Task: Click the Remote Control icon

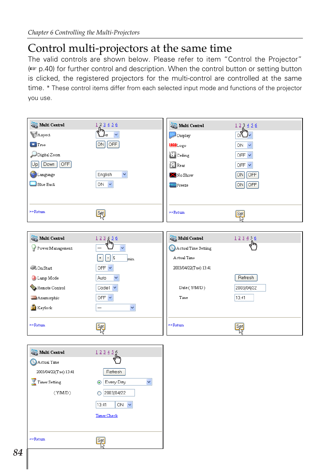Action: pyautogui.click(x=33, y=288)
